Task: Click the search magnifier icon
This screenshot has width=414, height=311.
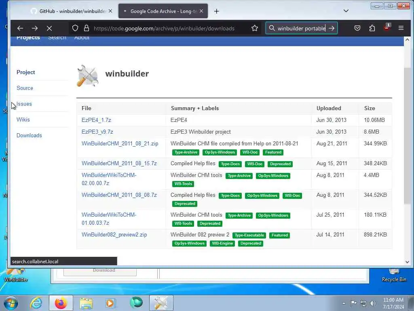Action: click(272, 28)
